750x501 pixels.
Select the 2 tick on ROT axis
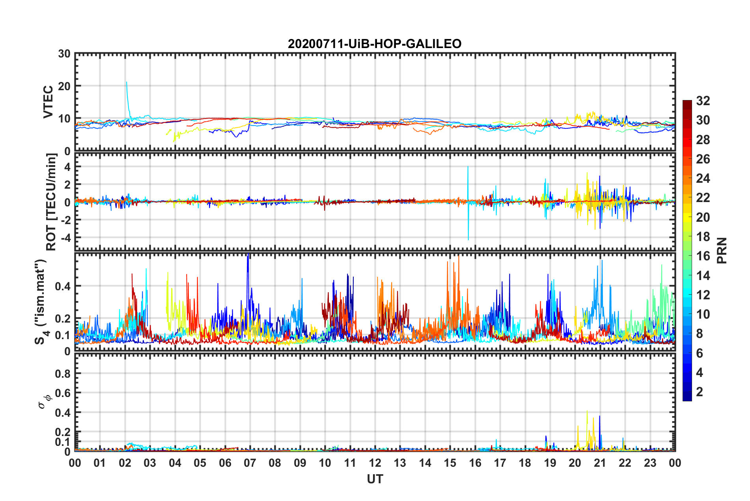tap(67, 184)
